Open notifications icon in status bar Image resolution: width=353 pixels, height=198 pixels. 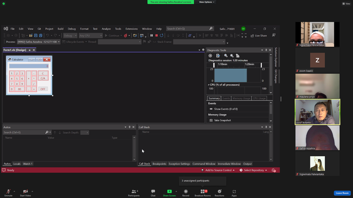[x=274, y=170]
